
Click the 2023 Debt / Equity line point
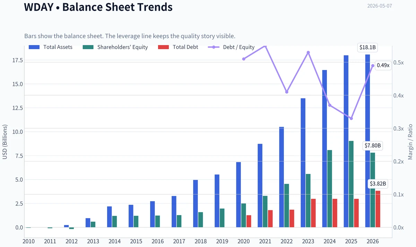point(308,52)
